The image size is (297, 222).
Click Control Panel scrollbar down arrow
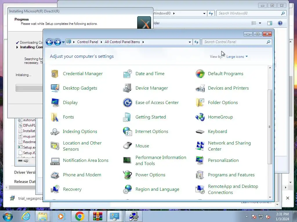tap(270, 197)
